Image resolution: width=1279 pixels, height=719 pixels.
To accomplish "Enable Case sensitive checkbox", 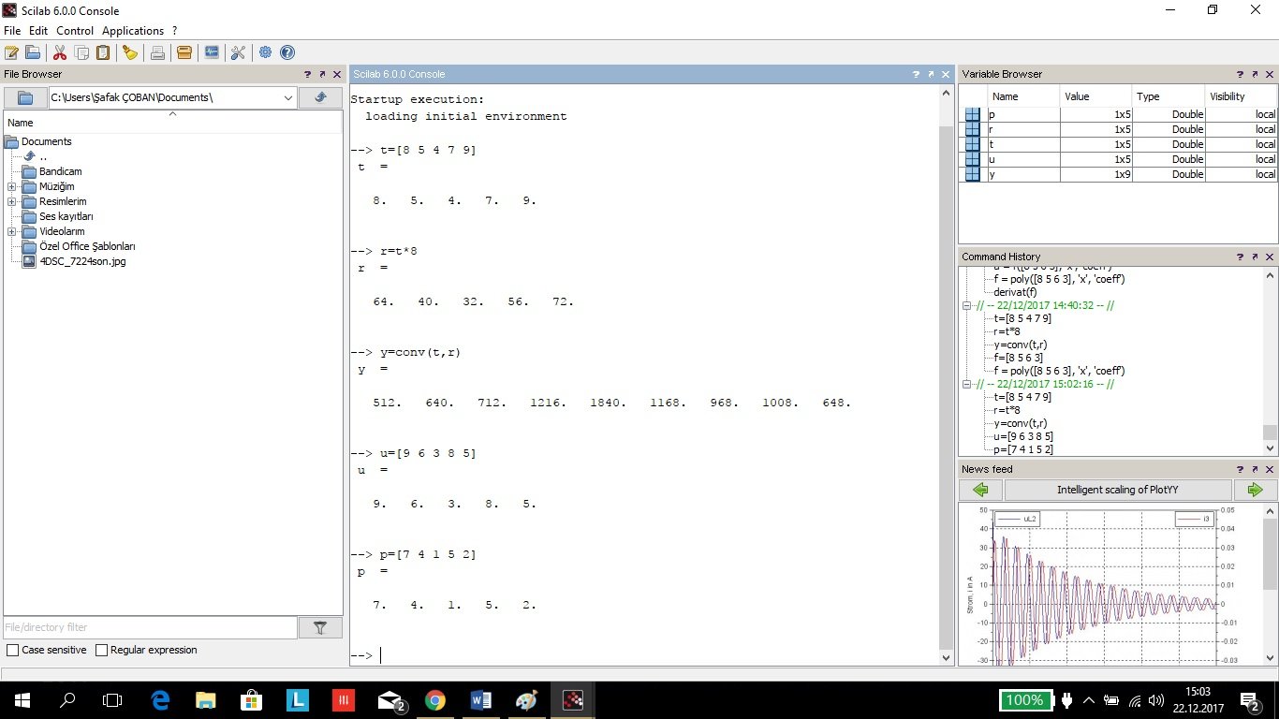I will coord(12,650).
